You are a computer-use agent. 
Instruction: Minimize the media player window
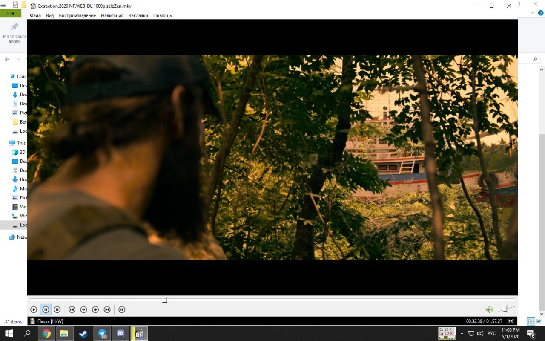point(474,6)
